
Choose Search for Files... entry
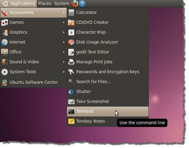coord(108,82)
